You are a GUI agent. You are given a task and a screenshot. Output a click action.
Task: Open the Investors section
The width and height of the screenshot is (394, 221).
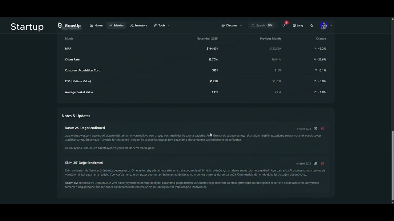[x=139, y=25]
